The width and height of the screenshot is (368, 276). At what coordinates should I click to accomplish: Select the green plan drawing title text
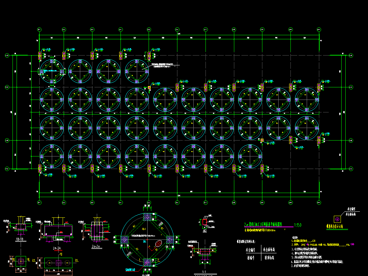click(263, 225)
